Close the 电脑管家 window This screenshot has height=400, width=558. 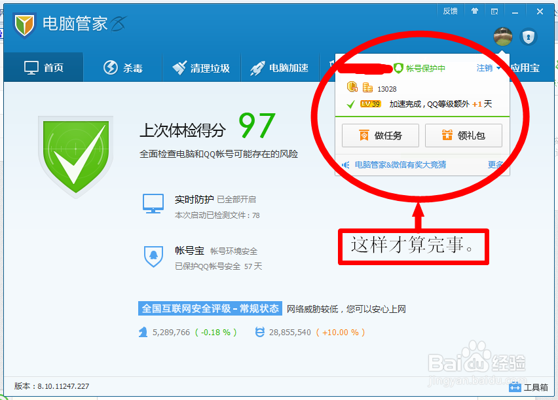[x=540, y=12]
